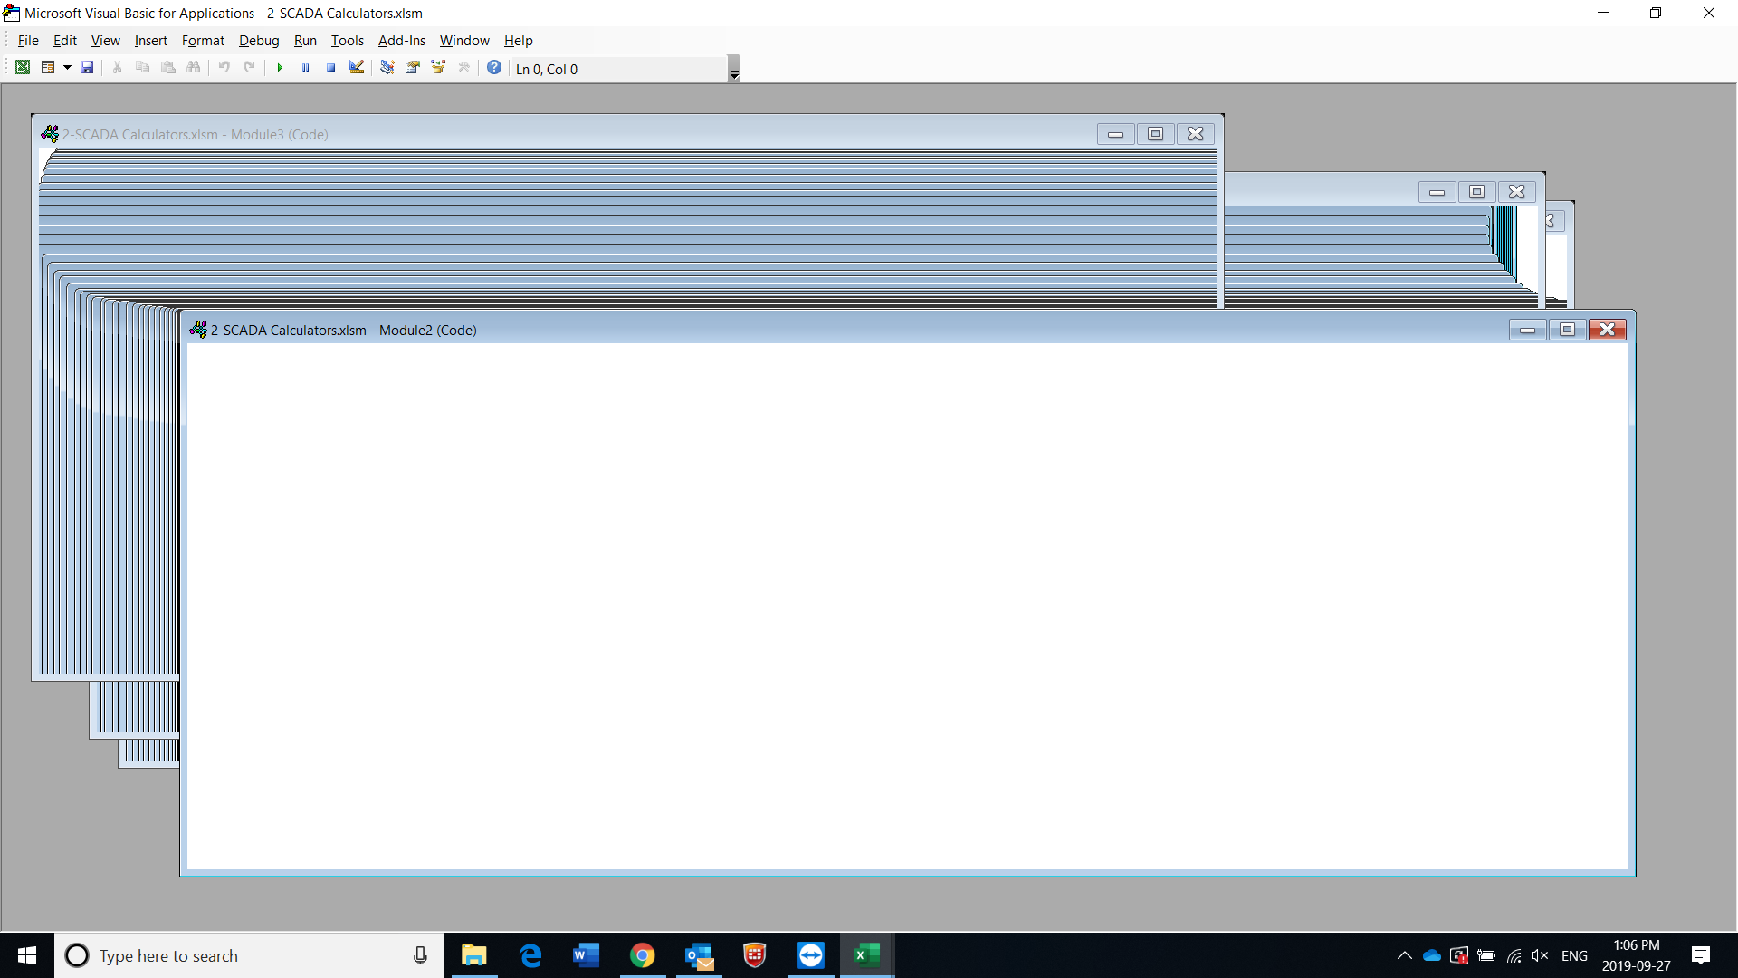This screenshot has height=978, width=1738.
Task: Open the Object Browser icon
Action: (438, 68)
